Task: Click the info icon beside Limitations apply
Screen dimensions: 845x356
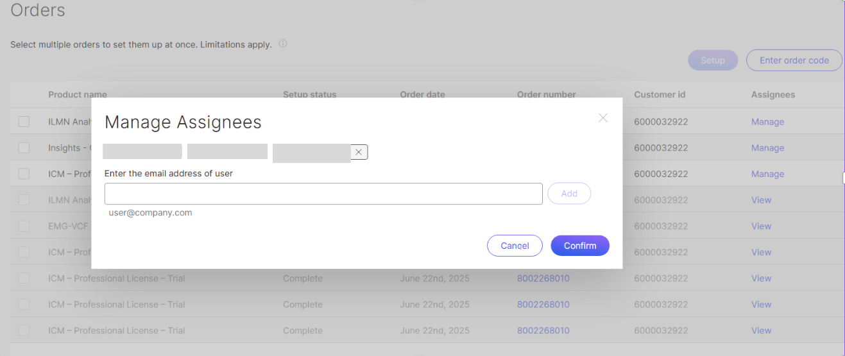Action: point(283,44)
